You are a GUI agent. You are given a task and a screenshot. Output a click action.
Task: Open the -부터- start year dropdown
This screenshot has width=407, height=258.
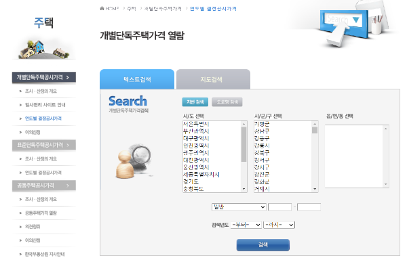click(x=246, y=225)
